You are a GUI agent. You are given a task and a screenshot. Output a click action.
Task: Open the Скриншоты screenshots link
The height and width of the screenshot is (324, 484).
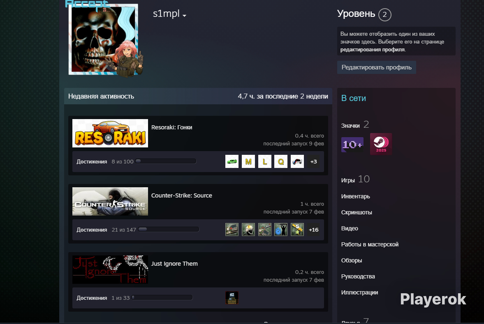(x=357, y=212)
